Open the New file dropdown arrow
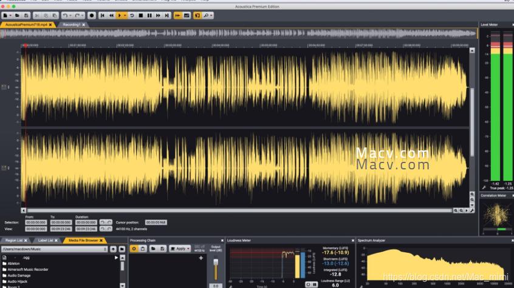514x288 pixels. [x=10, y=15]
